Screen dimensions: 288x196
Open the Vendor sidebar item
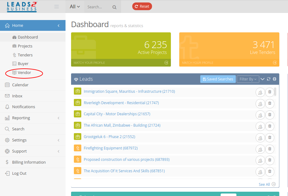point(22,72)
